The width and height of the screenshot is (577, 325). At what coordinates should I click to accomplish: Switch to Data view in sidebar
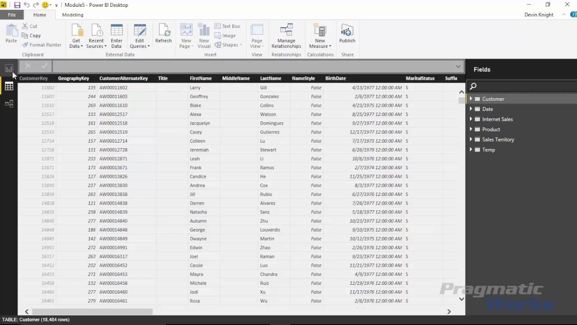point(9,86)
